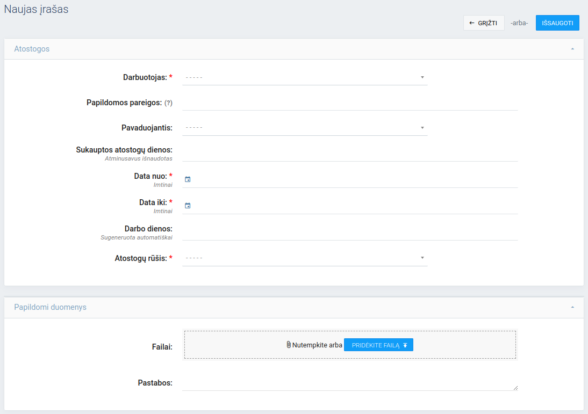The height and width of the screenshot is (414, 588).
Task: Expand the Atostogų rūšis dropdown
Action: 305,258
